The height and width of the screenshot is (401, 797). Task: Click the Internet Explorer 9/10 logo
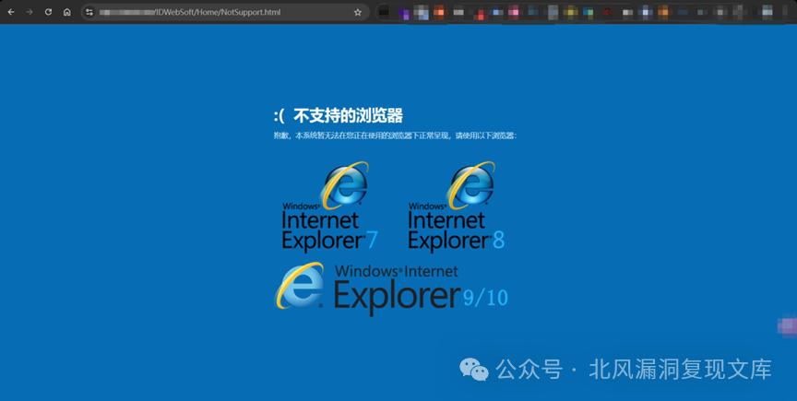(x=391, y=289)
